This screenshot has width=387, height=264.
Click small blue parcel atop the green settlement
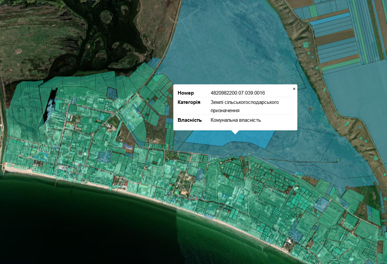pos(154,62)
